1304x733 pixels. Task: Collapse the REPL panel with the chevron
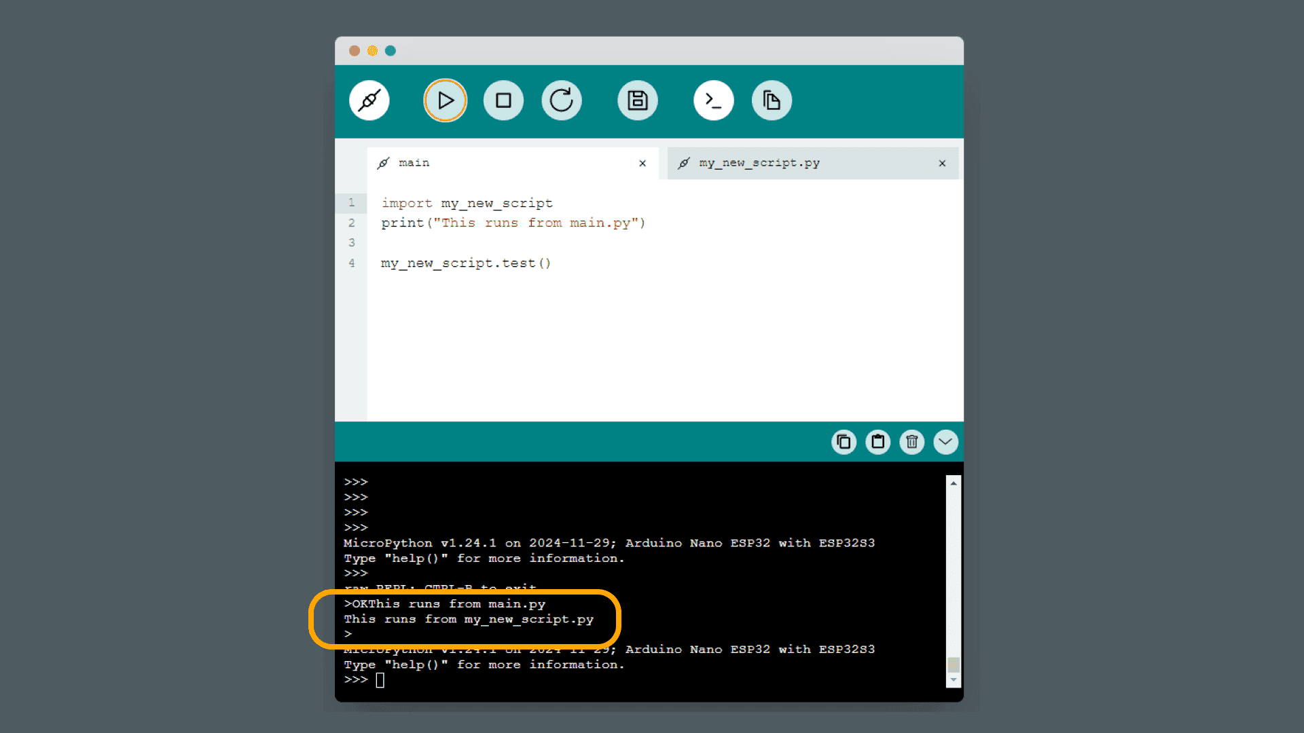pyautogui.click(x=945, y=442)
